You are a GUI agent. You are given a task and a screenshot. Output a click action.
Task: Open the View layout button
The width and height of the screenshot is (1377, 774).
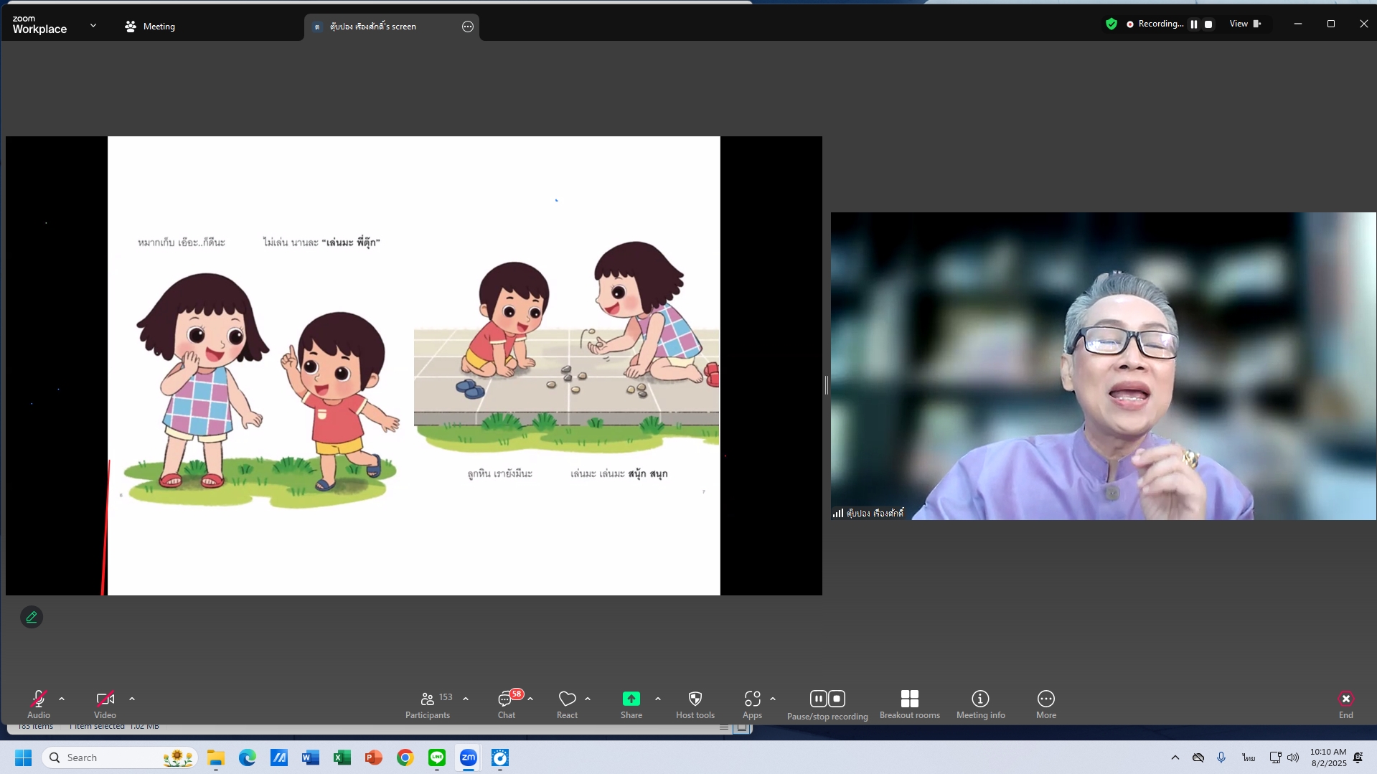click(x=1245, y=24)
